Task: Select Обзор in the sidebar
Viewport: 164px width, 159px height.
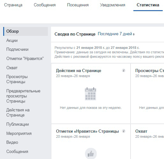Action: (26, 31)
